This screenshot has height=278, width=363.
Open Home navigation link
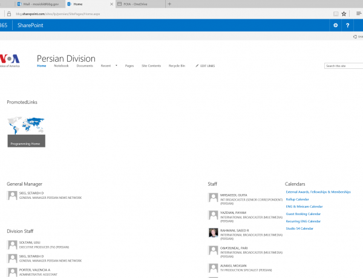[41, 66]
